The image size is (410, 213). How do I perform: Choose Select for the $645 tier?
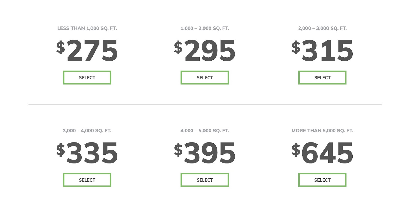point(322,180)
